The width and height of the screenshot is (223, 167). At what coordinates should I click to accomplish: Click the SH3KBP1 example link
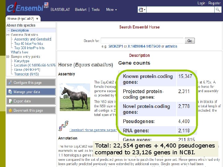coord(116,46)
